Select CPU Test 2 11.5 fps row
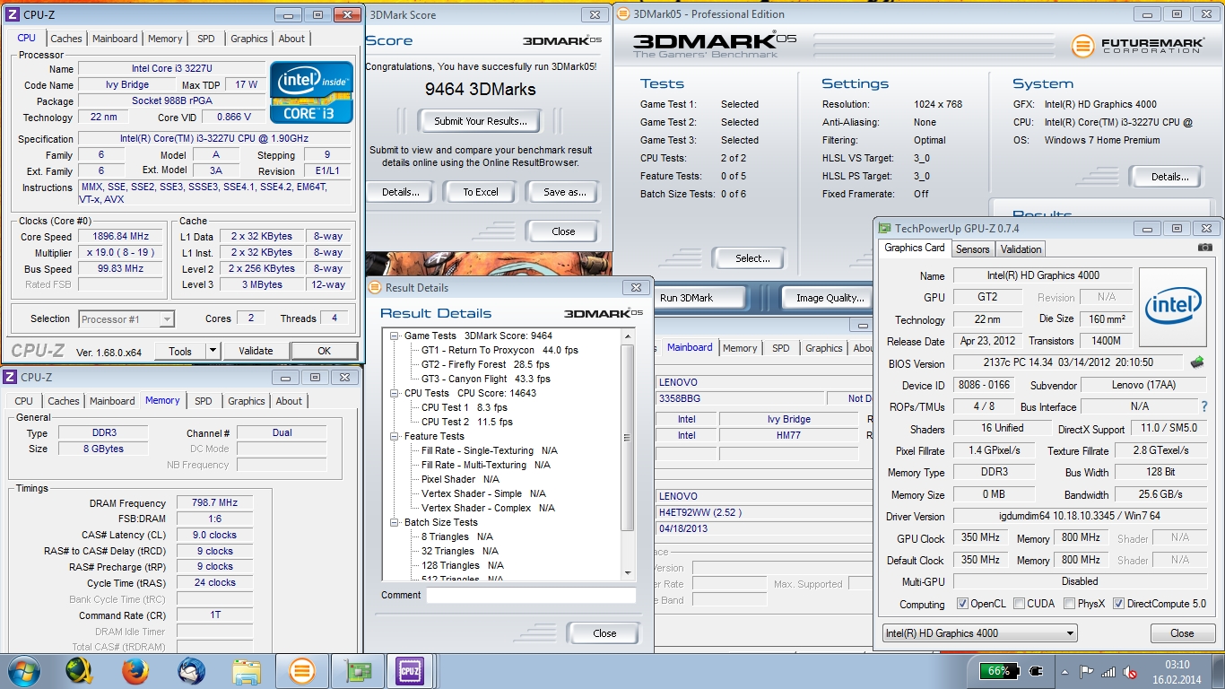The image size is (1225, 689). click(x=467, y=422)
